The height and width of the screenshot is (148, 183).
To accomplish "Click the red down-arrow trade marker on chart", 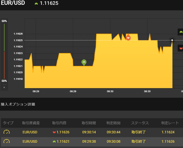I will click(128, 37).
